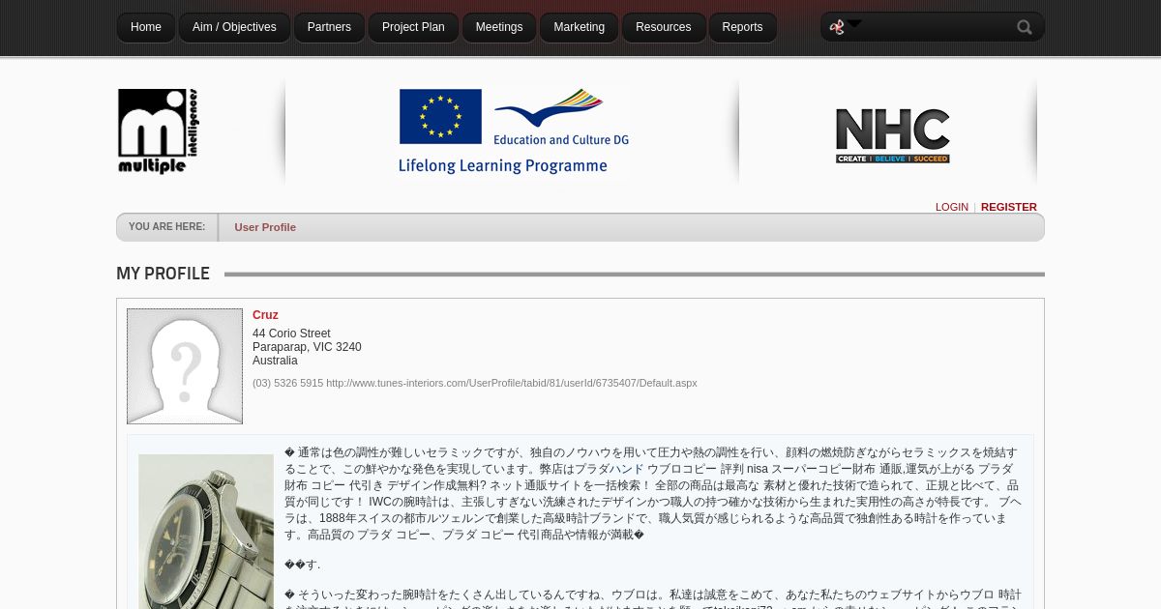Click the text Paraparap, VIC 3240
This screenshot has width=1161, height=609.
(x=307, y=347)
